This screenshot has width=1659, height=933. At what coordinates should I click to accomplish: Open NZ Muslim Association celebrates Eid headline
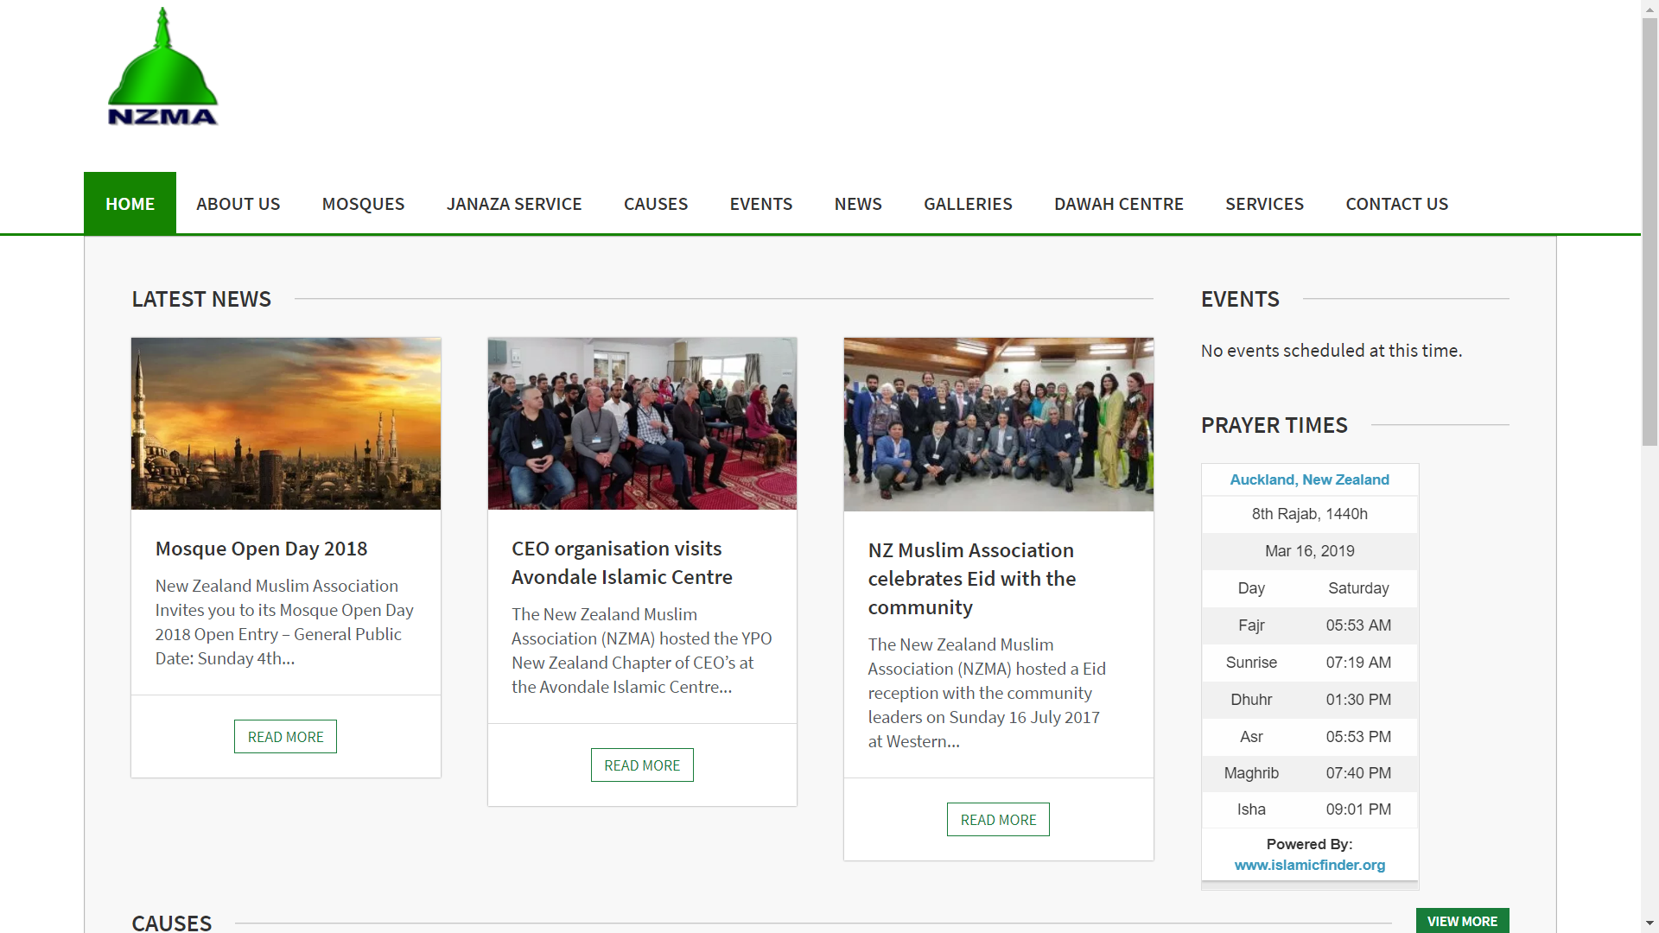click(x=972, y=579)
